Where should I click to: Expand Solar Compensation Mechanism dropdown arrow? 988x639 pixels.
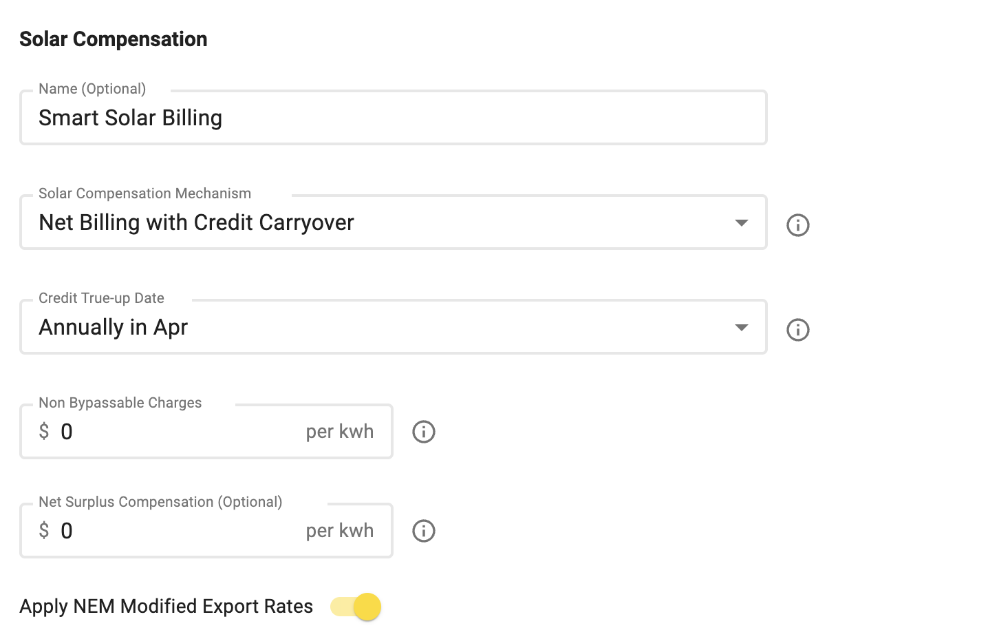(741, 222)
